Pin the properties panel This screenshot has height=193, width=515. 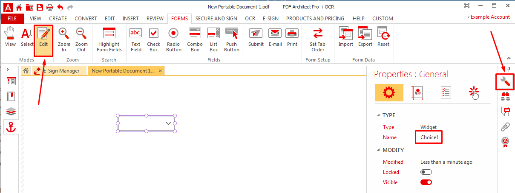point(508,69)
